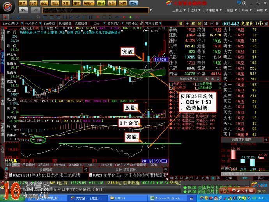Open the 输出 dropdown menu
The image size is (269, 202).
click(x=232, y=10)
